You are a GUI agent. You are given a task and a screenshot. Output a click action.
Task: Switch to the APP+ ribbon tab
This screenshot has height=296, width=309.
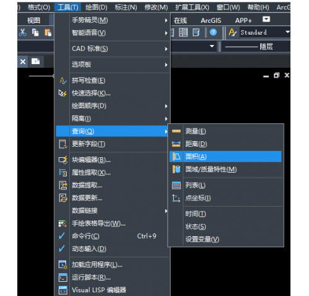(x=243, y=20)
